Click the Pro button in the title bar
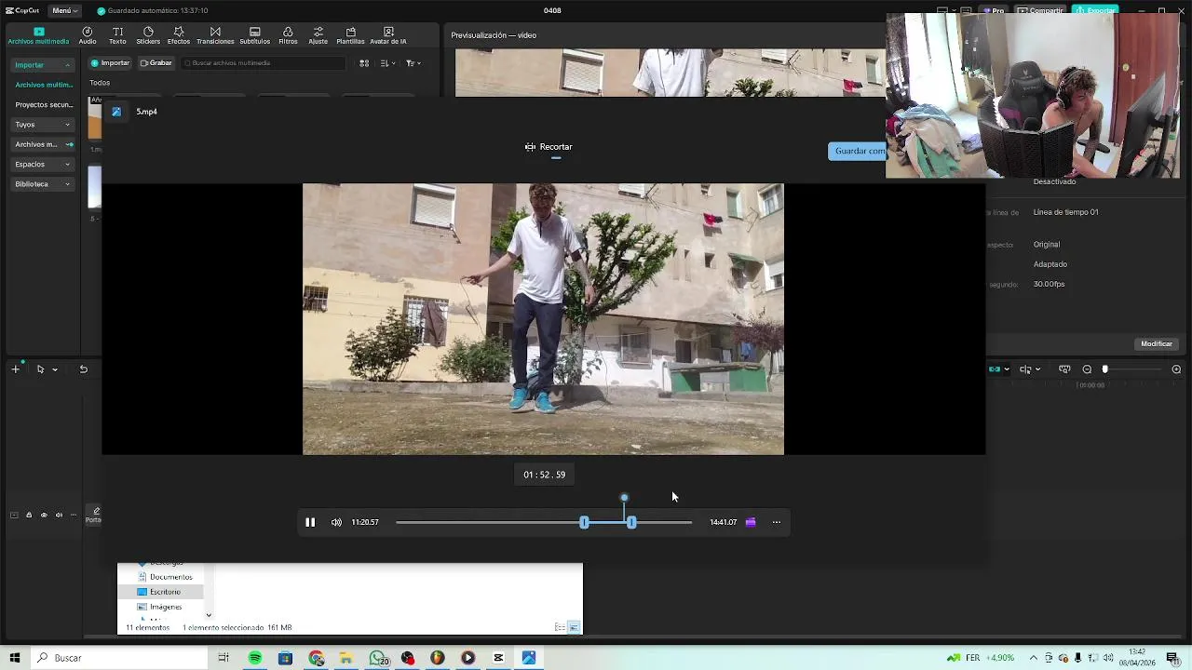 tap(995, 10)
